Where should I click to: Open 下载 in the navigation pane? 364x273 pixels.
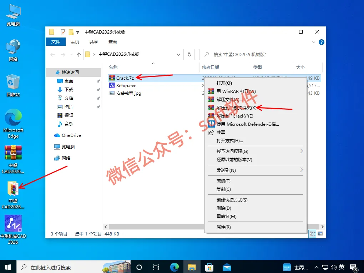click(69, 90)
